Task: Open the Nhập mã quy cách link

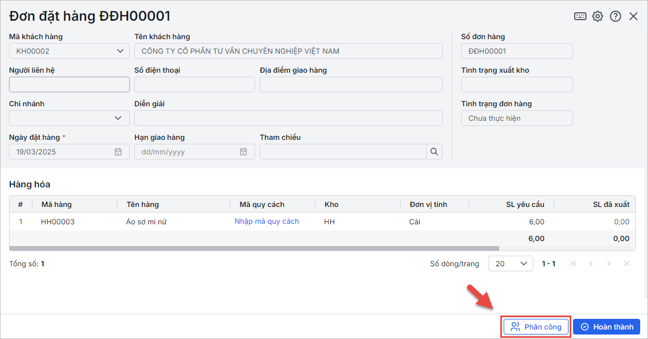Action: click(x=266, y=222)
